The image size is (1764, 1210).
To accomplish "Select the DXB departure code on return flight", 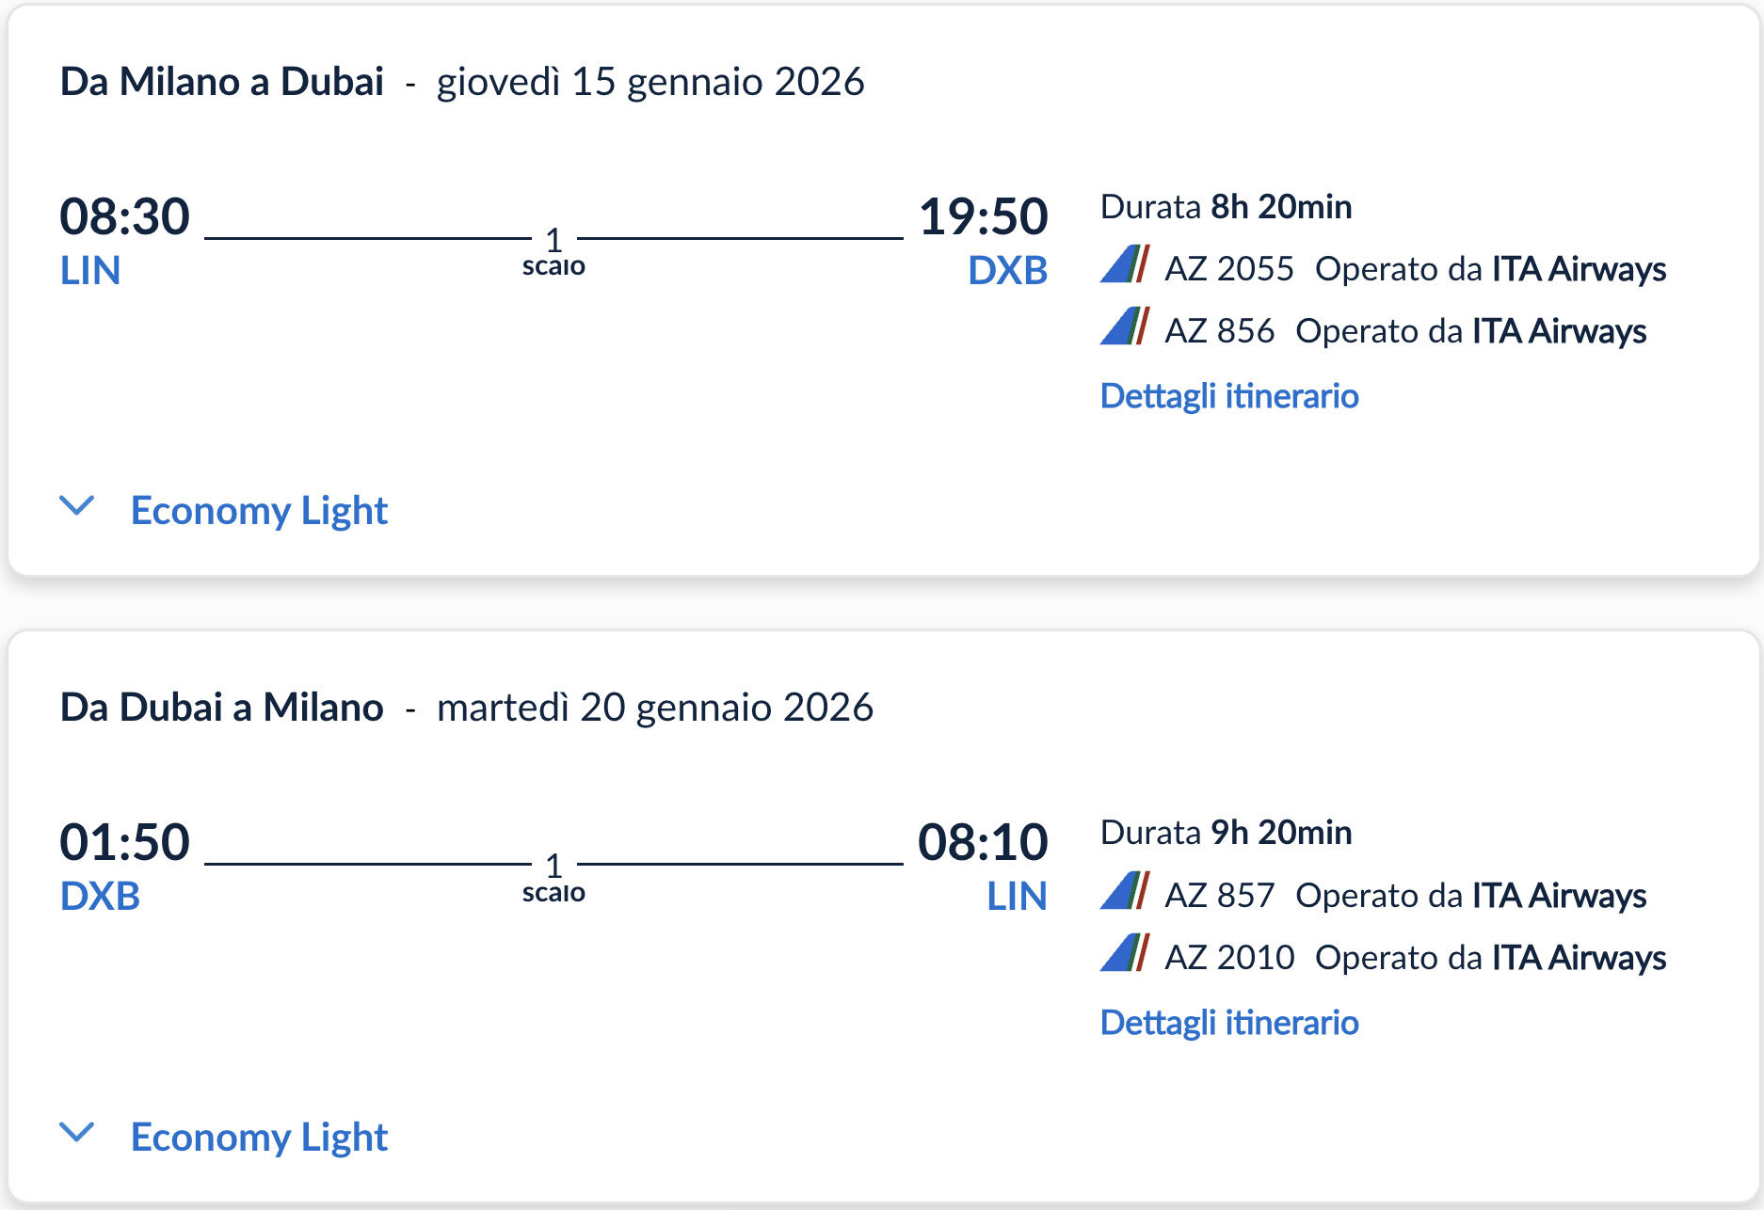I will tap(100, 897).
